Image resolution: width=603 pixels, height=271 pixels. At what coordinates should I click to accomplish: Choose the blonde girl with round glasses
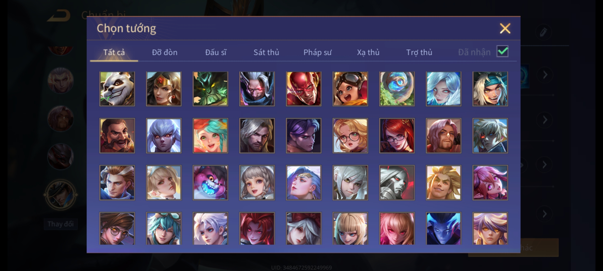tap(350, 136)
